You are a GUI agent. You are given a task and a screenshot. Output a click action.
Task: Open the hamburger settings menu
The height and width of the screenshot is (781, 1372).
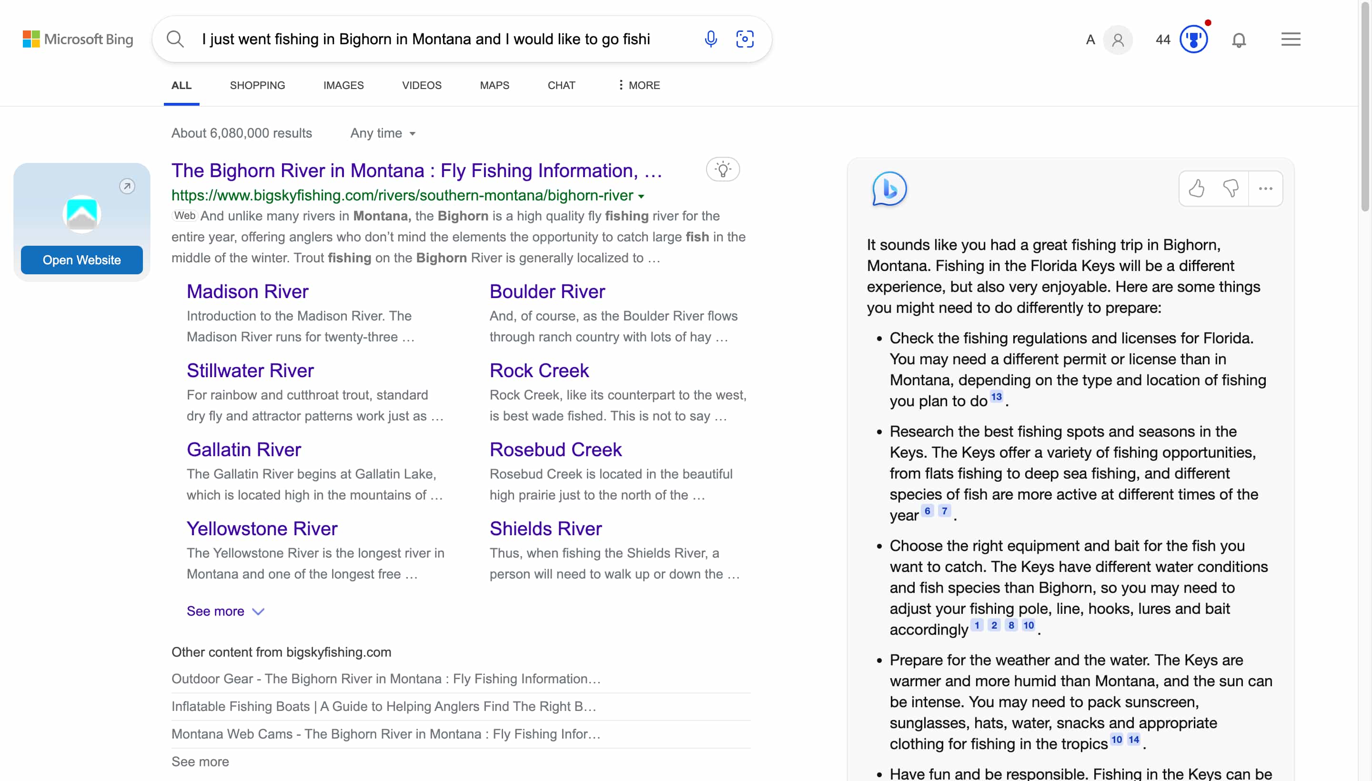(x=1291, y=39)
